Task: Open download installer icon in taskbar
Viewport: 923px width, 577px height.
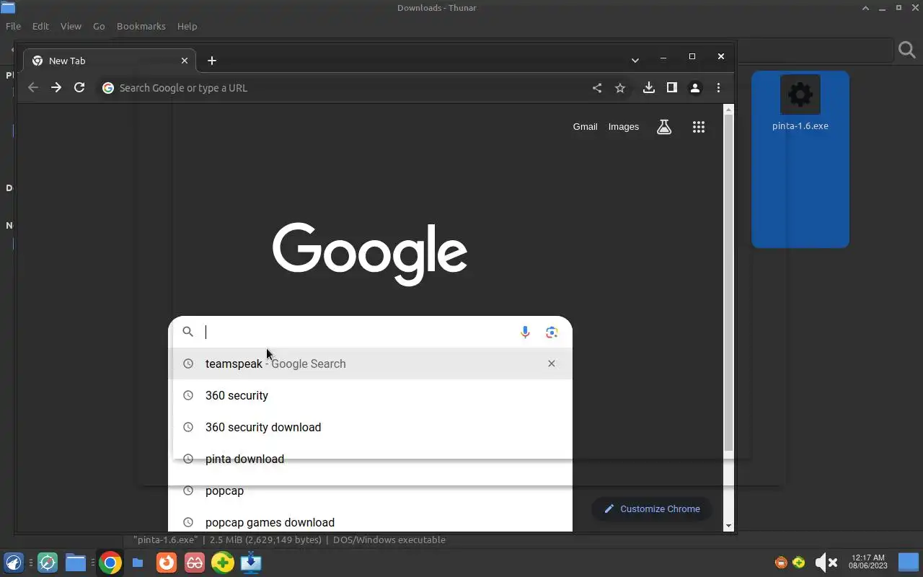Action: [x=251, y=563]
